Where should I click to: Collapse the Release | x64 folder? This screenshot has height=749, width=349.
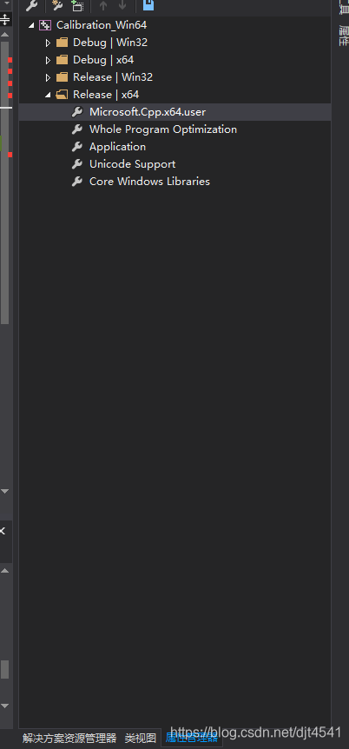pos(48,95)
